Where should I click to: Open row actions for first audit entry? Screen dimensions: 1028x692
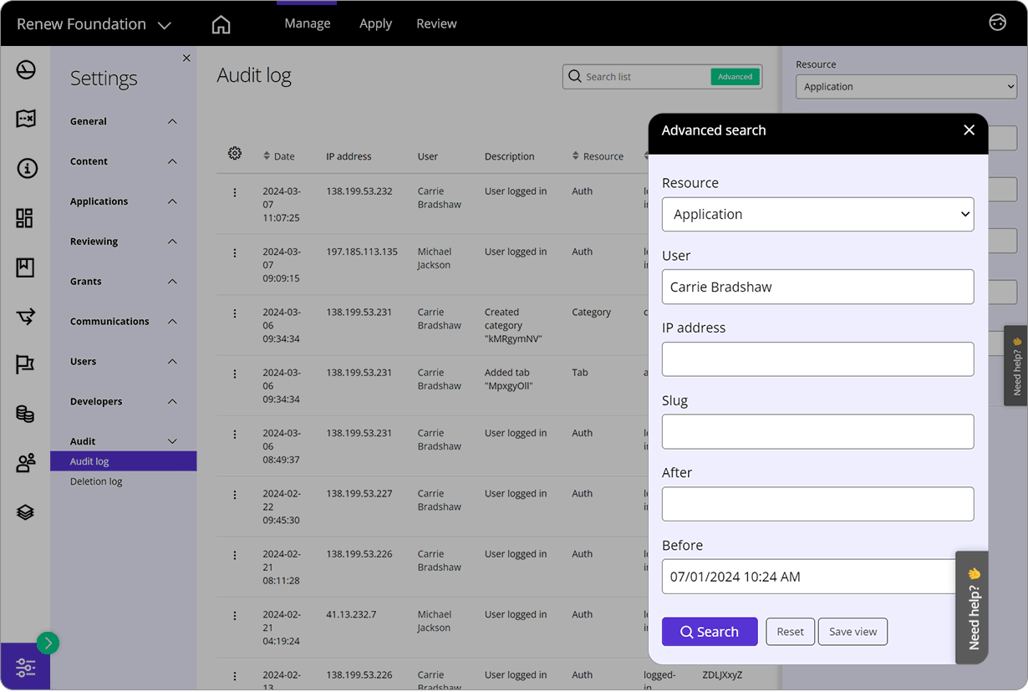pyautogui.click(x=235, y=193)
